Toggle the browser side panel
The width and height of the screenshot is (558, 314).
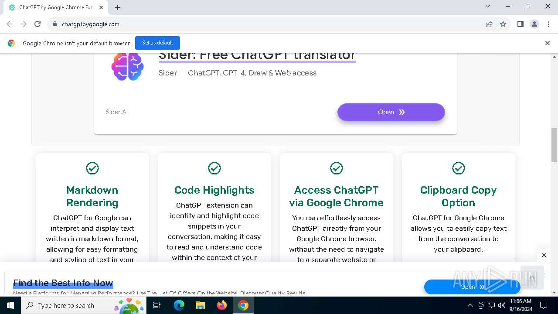pyautogui.click(x=521, y=24)
